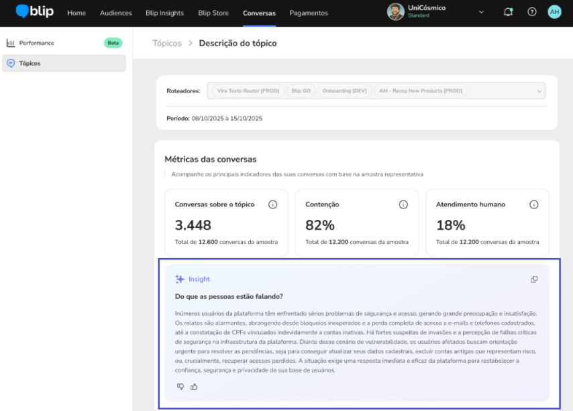Click the Vira Texto Router [PROD] chip
Viewport: 573px width, 411px height.
pyautogui.click(x=248, y=91)
